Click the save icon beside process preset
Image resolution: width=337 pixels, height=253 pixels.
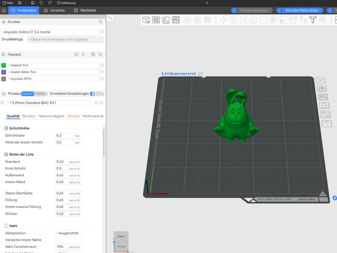[x=96, y=103]
